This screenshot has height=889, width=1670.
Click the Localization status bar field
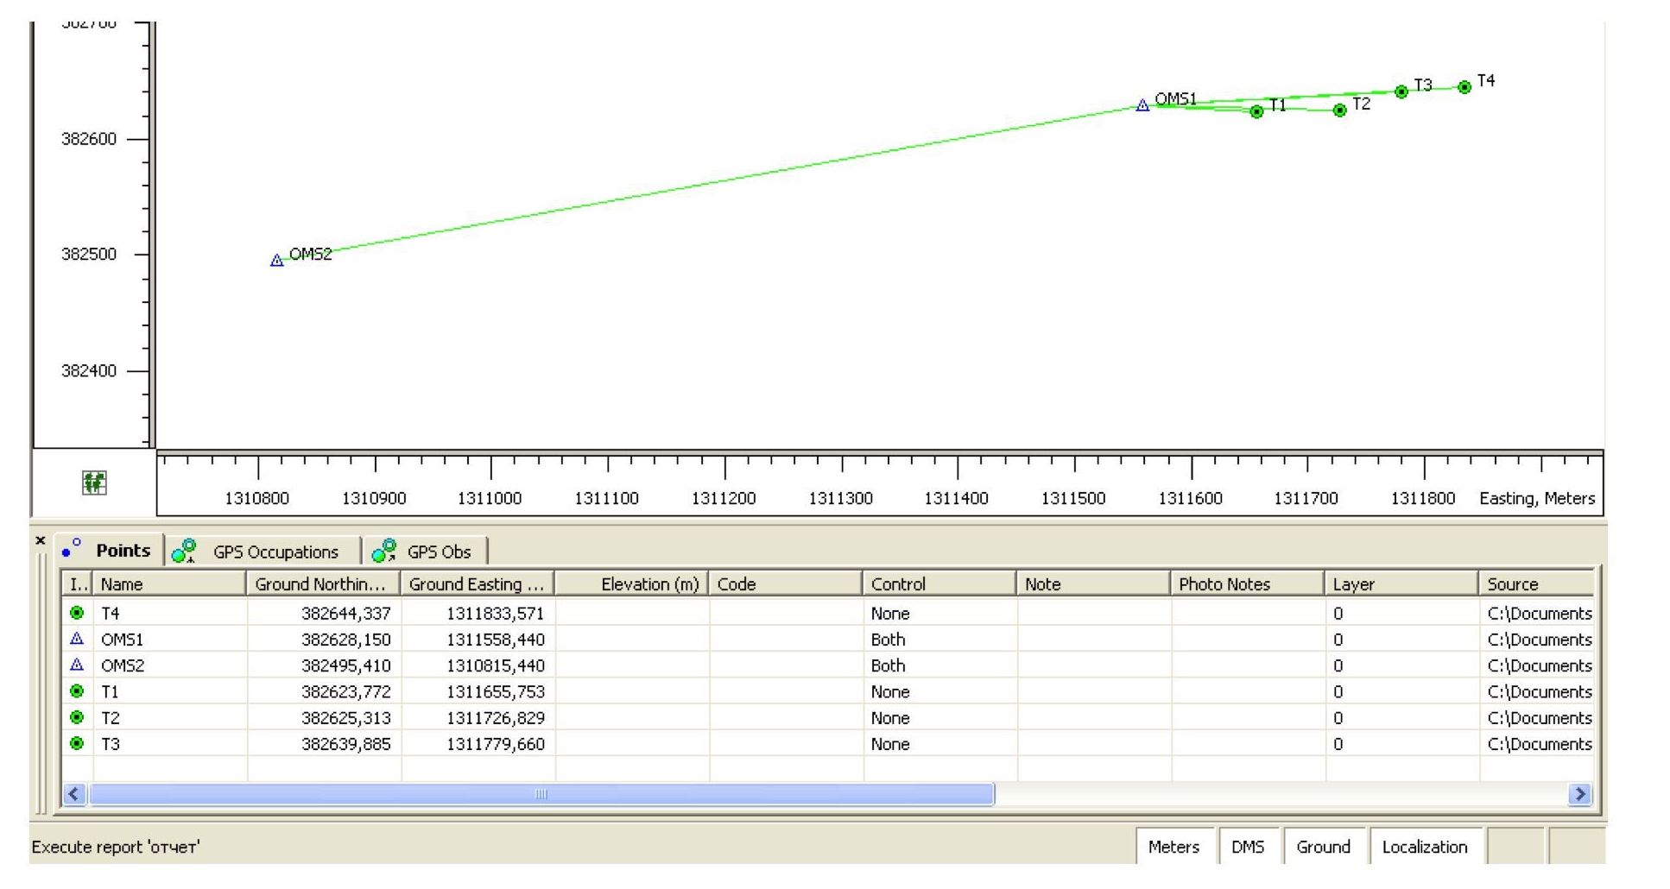(1424, 847)
